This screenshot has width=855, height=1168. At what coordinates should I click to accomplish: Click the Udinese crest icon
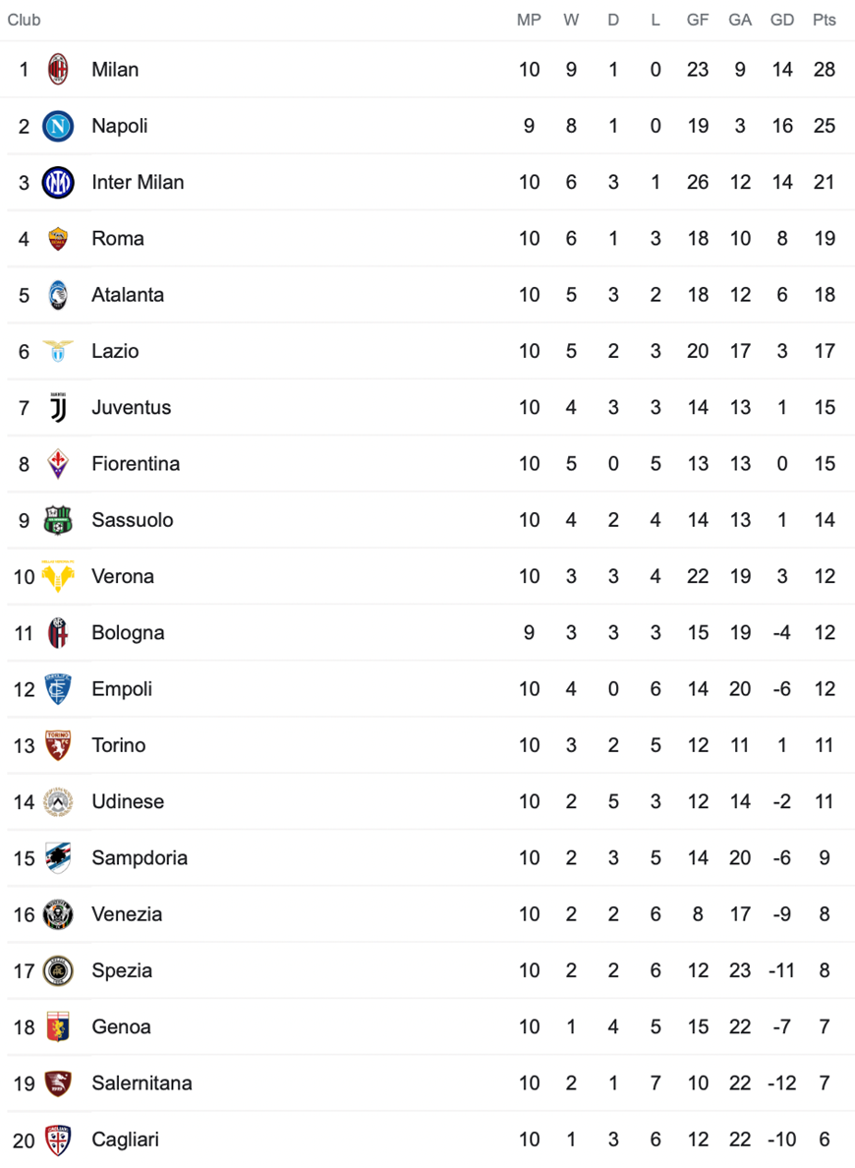58,801
